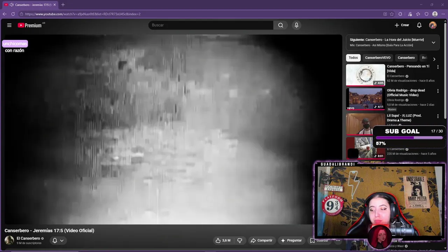This screenshot has height=252, width=448.
Task: Open split screen icon in address bar
Action: coord(385,14)
